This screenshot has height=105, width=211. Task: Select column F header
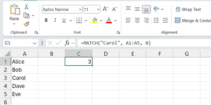[x=160, y=54]
